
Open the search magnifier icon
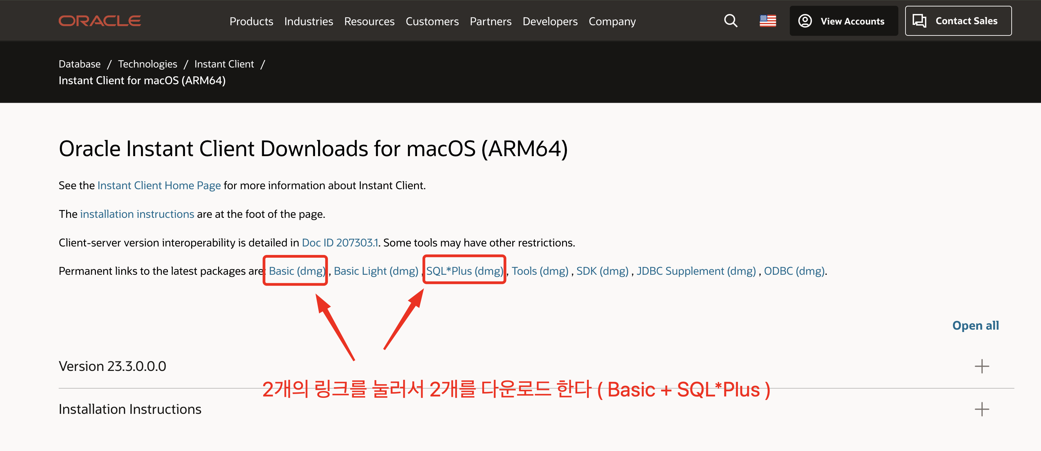pos(730,21)
